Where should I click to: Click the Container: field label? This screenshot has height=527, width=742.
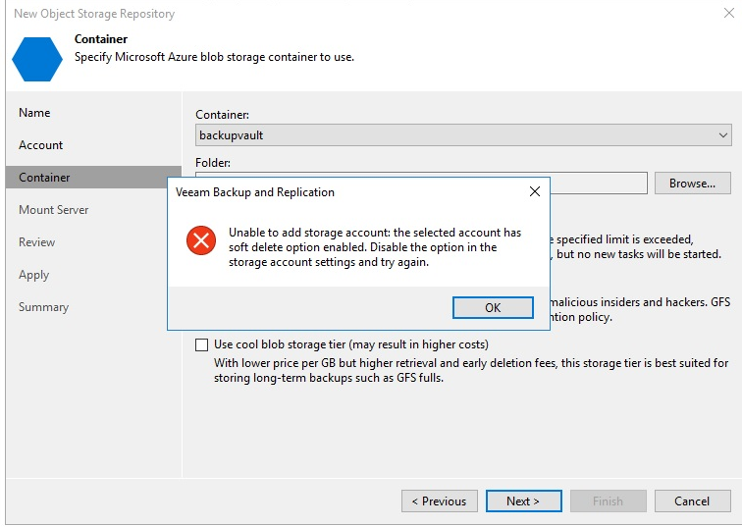click(223, 115)
